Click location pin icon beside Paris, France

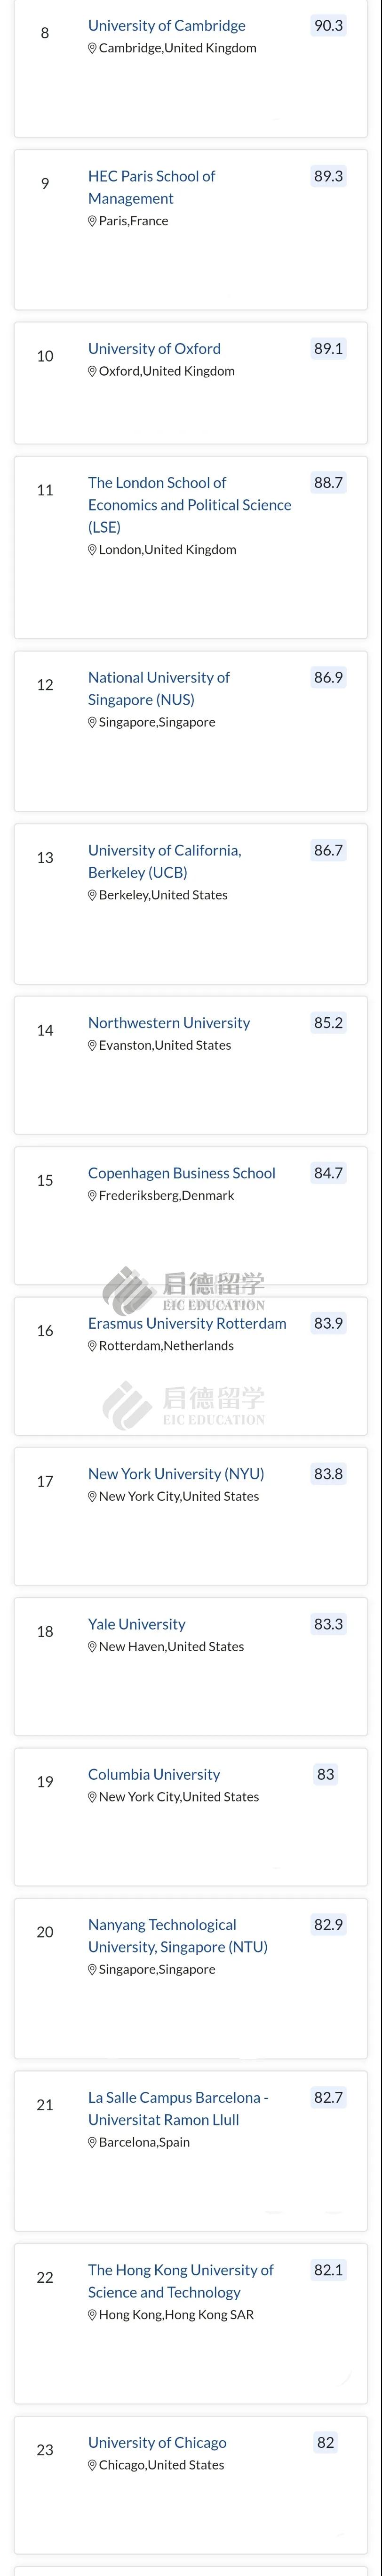click(93, 221)
